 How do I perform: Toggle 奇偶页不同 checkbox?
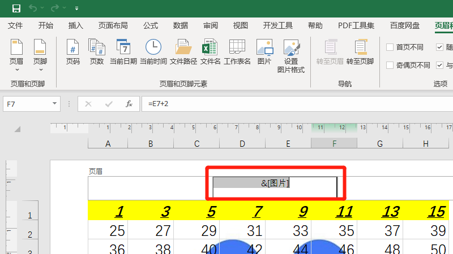[x=390, y=65]
